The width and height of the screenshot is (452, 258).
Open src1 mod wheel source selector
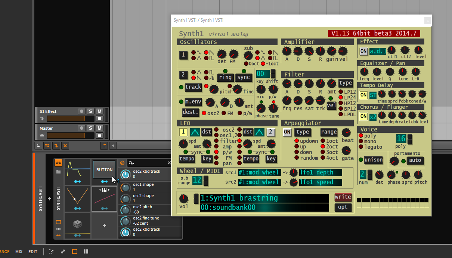tap(259, 172)
